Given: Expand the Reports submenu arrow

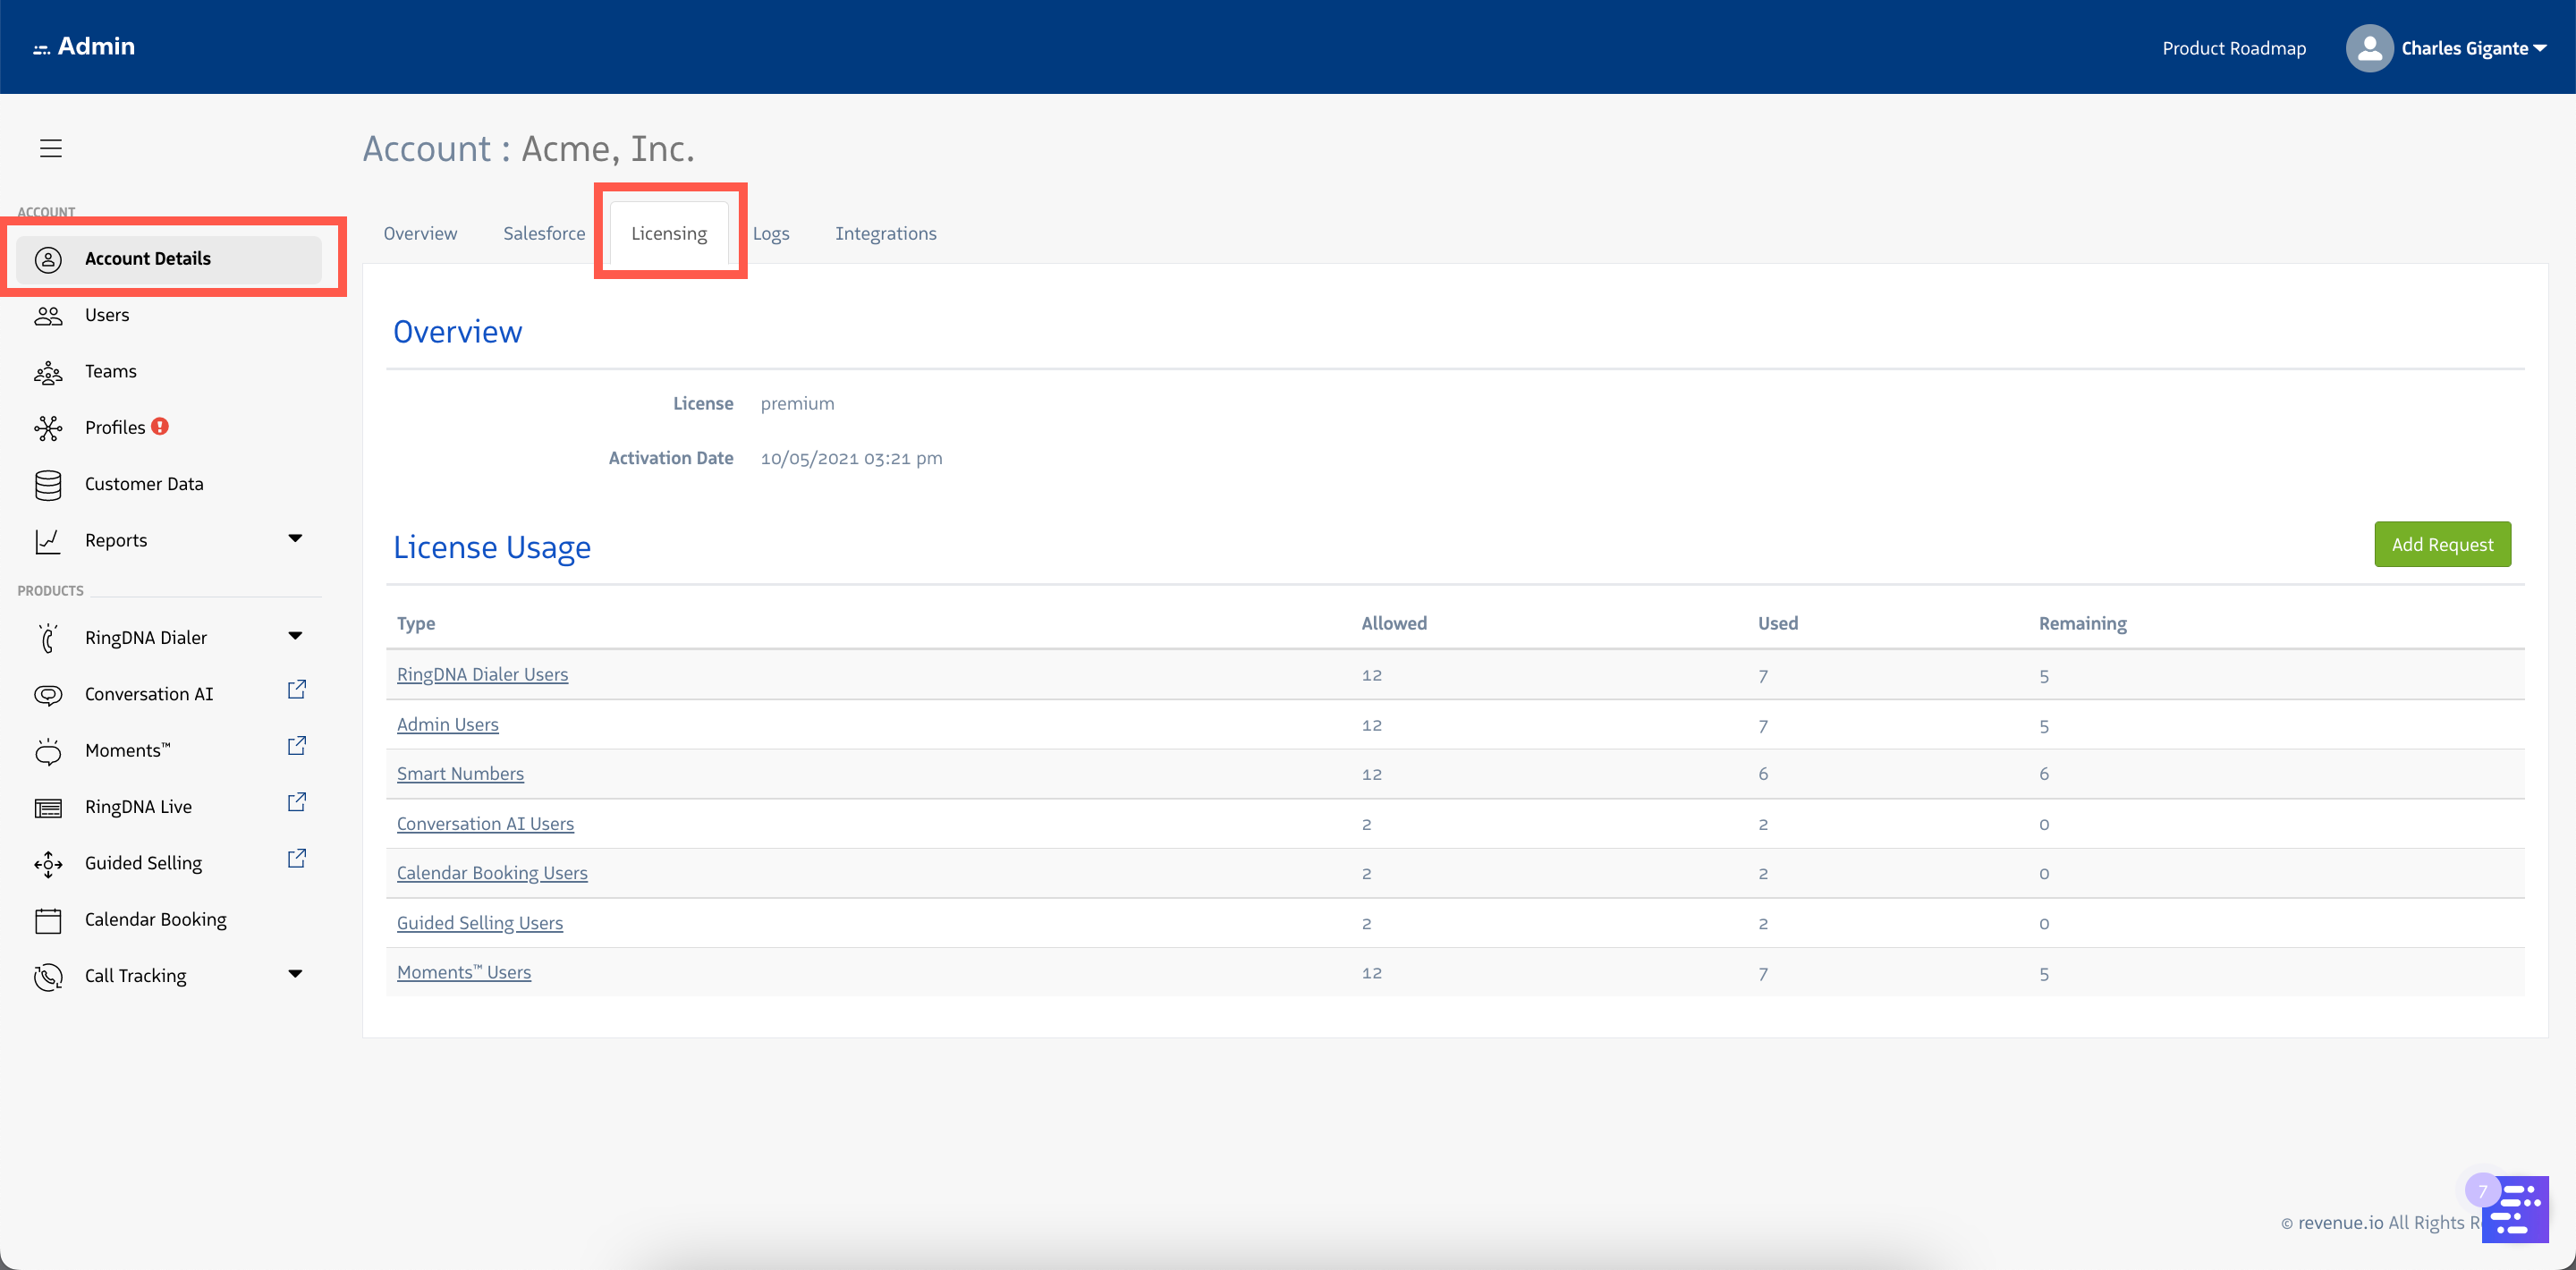Looking at the screenshot, I should tap(295, 538).
